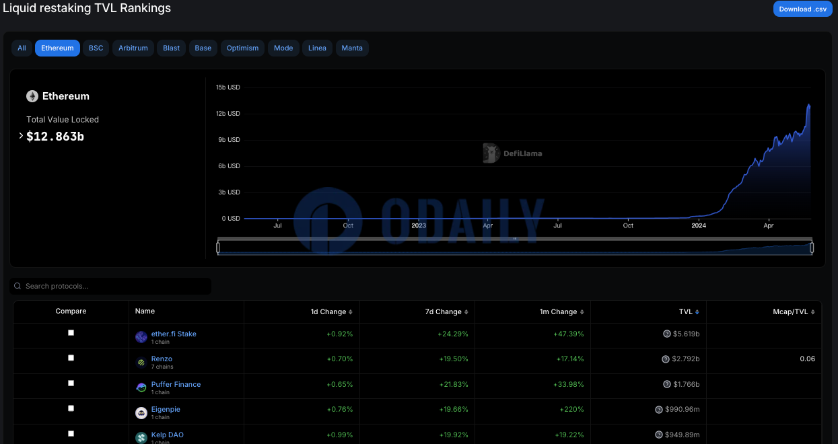Open the Manta chain tab
The image size is (838, 444).
click(352, 48)
